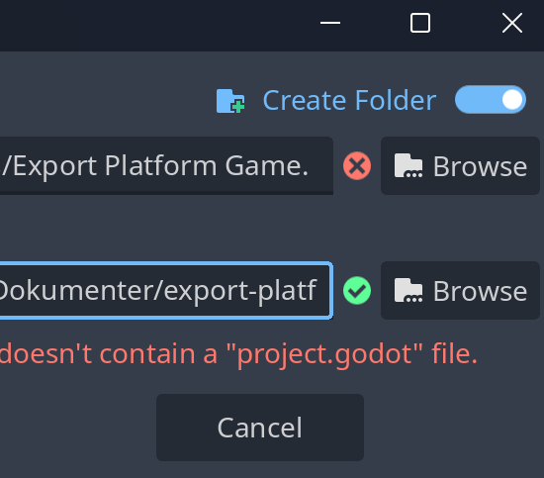Click the red project.godot error message

click(x=238, y=354)
